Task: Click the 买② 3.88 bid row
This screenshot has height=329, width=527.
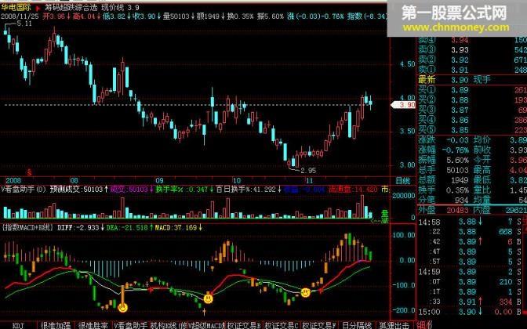Action: click(x=472, y=100)
